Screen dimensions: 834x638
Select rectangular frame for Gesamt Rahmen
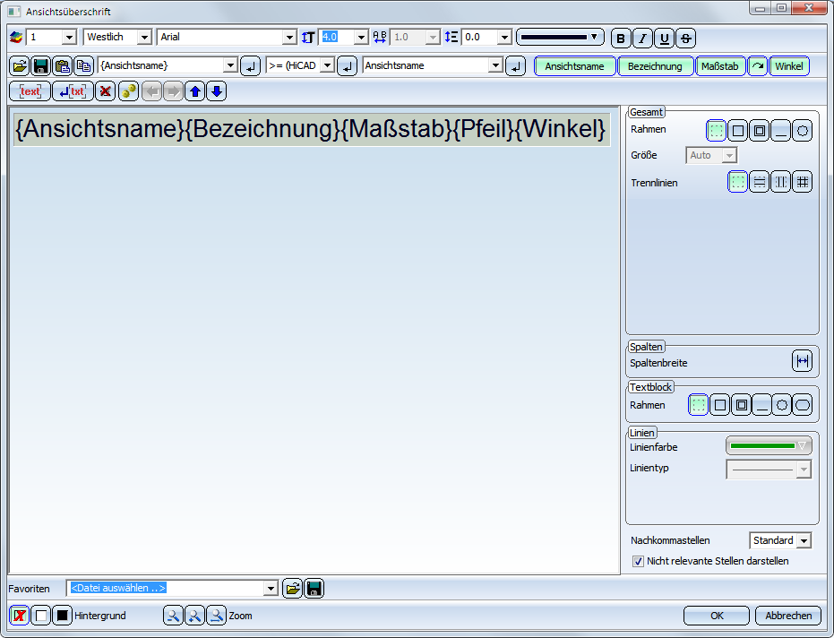[x=738, y=130]
